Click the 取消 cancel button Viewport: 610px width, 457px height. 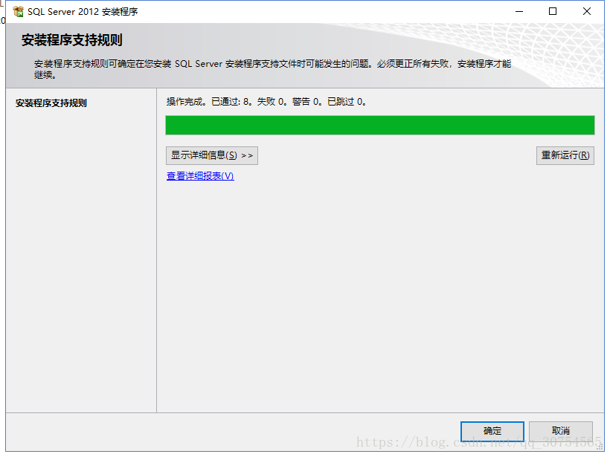[x=561, y=431]
